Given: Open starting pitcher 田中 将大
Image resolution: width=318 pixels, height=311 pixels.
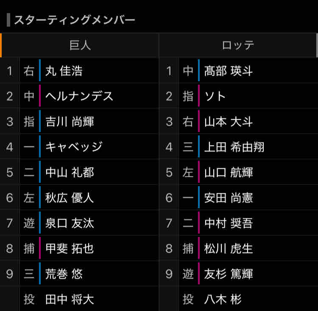Looking at the screenshot, I should click(x=70, y=299).
